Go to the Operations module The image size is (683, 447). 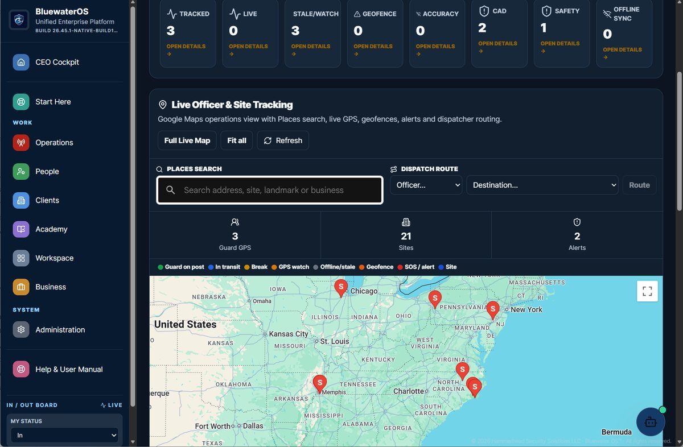(67, 142)
